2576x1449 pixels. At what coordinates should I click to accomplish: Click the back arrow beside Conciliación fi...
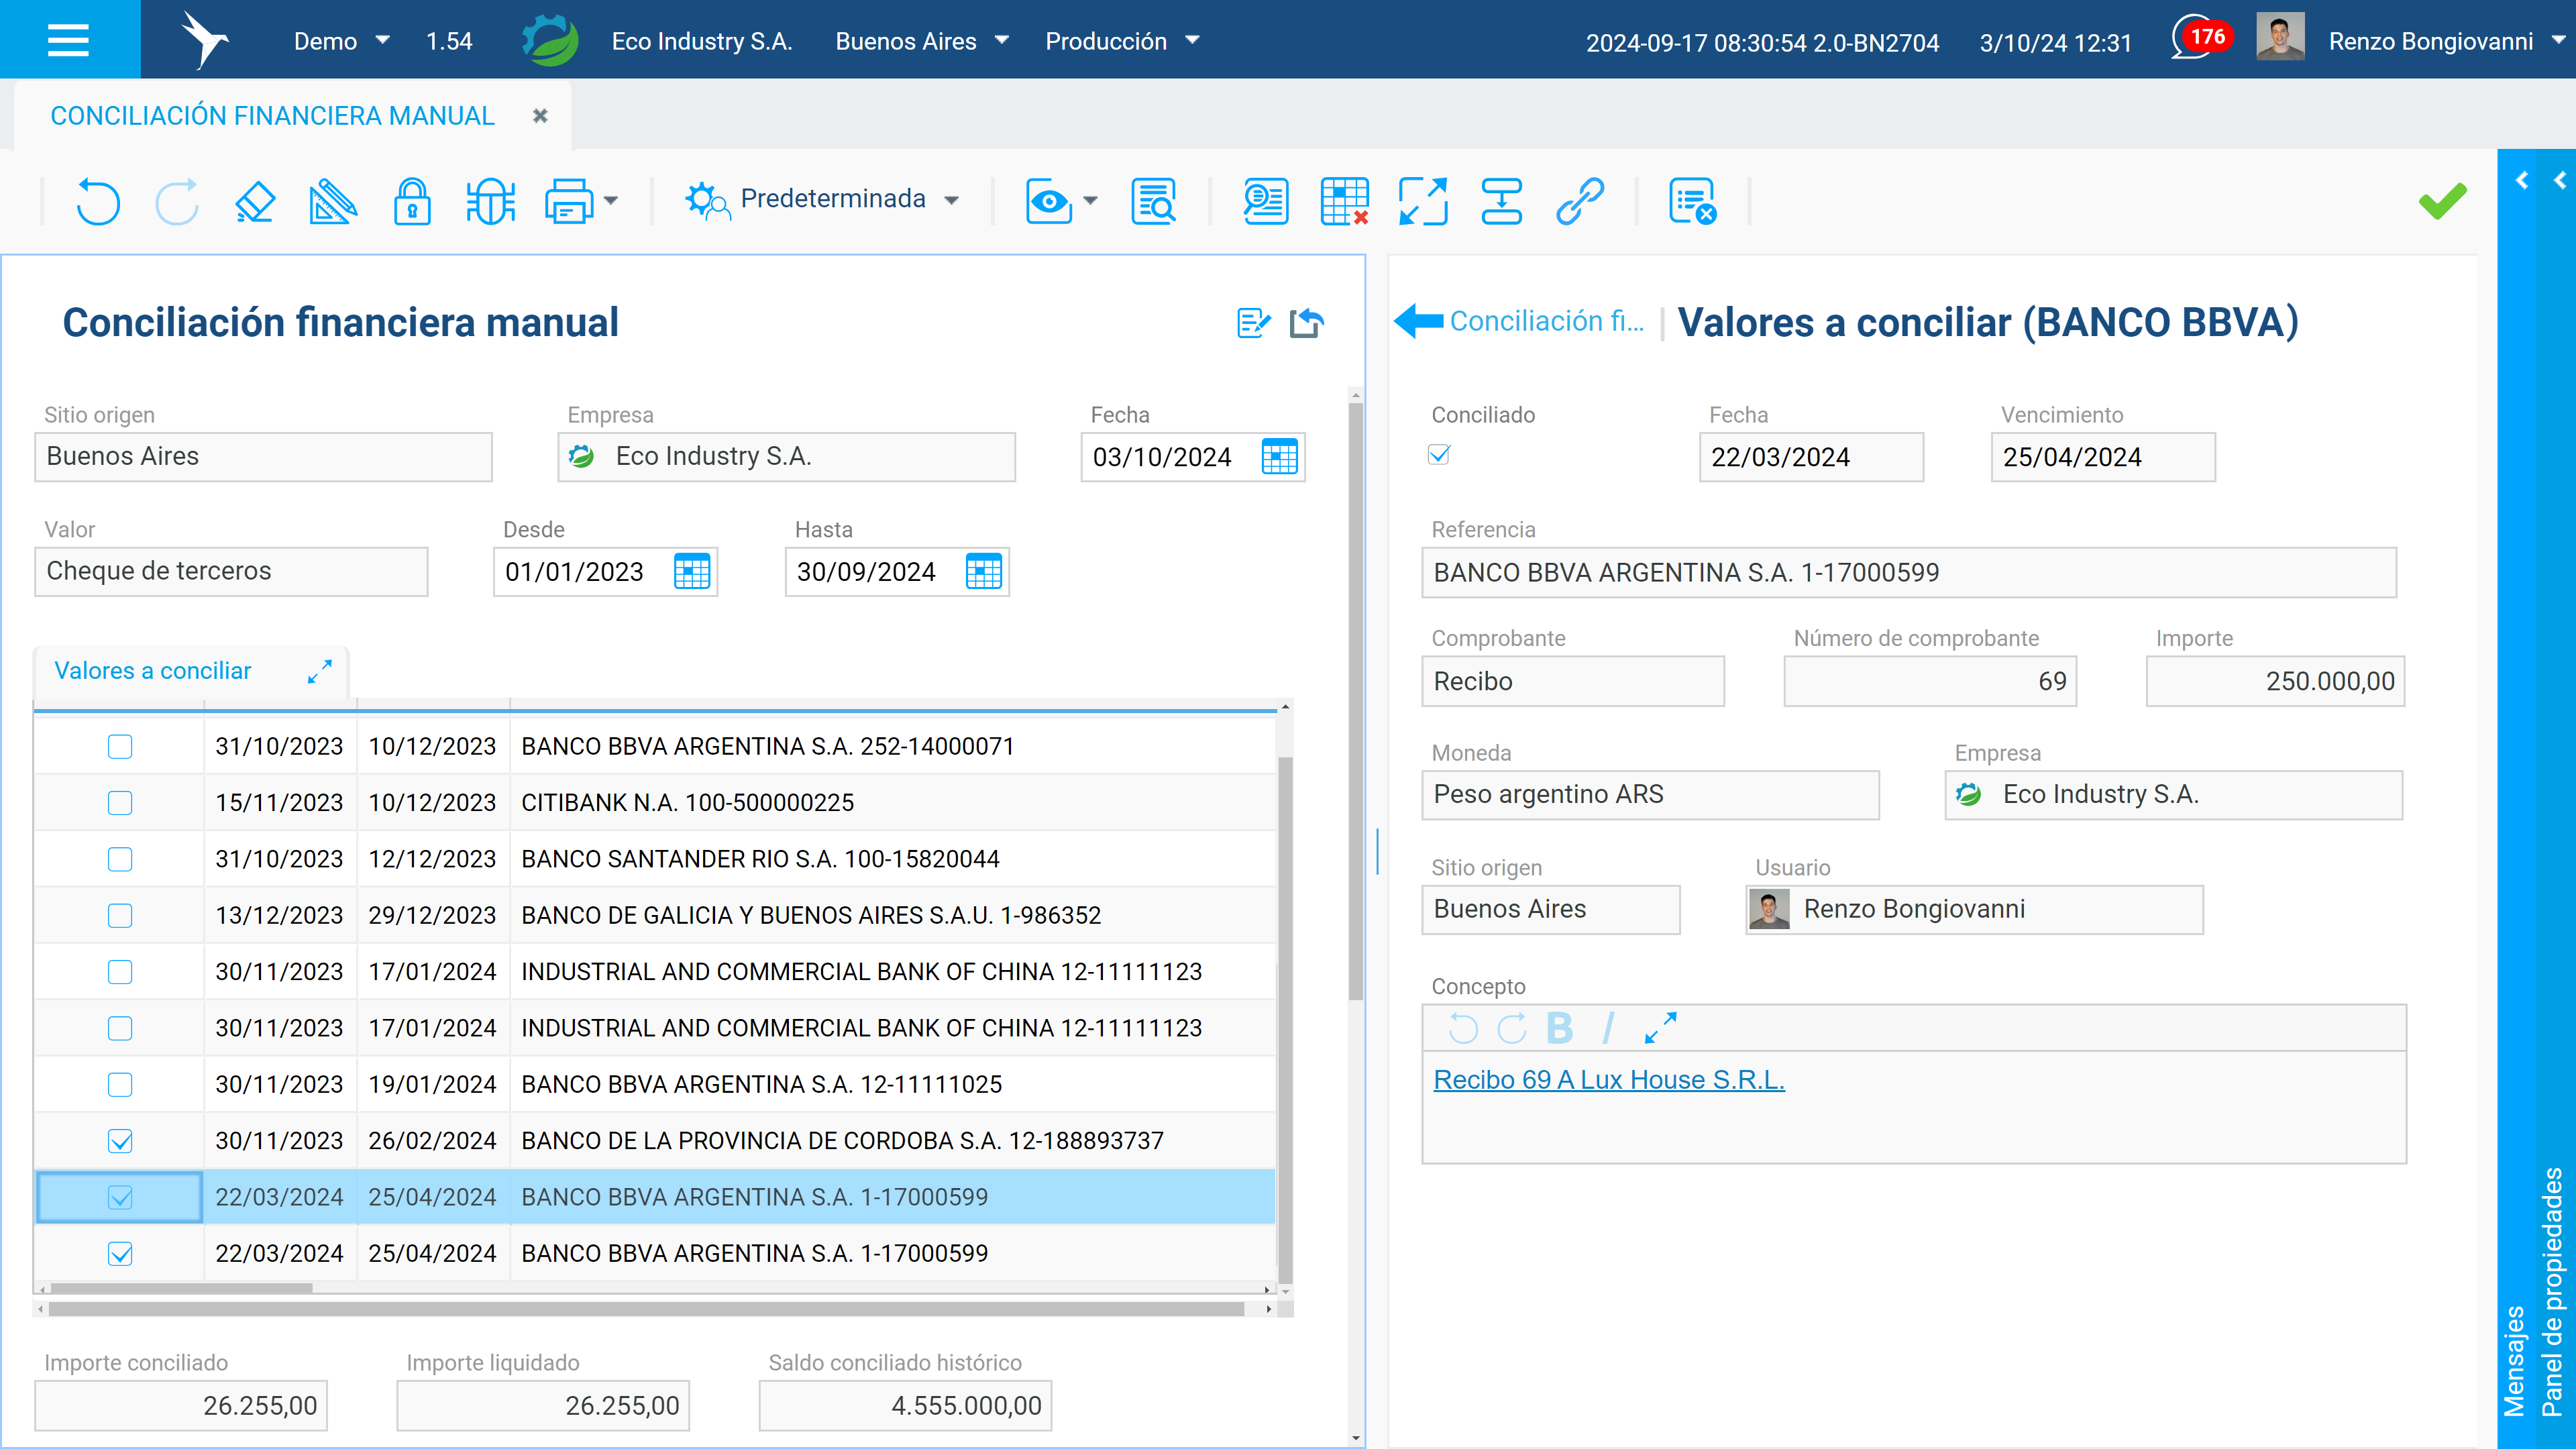point(1418,321)
